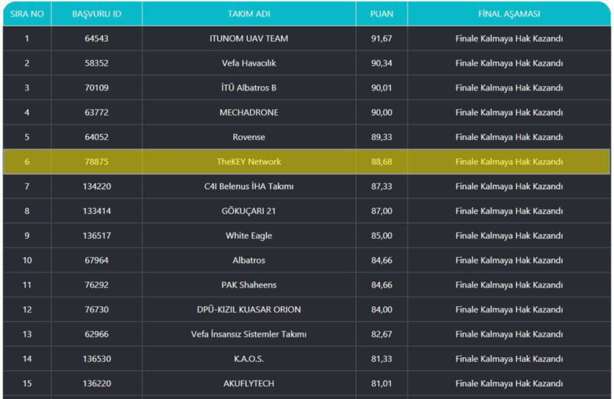Click the Vefa Havacılık team cell
This screenshot has height=399, width=614.
click(249, 63)
